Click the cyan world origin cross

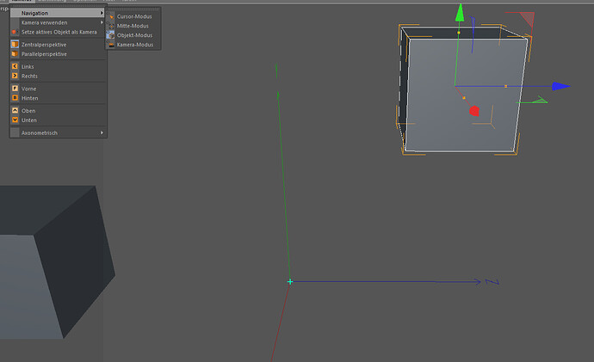click(x=290, y=281)
